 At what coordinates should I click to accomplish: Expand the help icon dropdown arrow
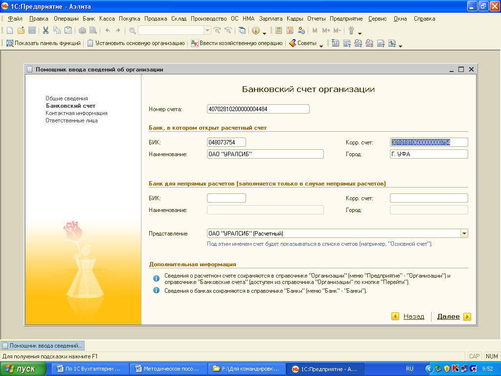(264, 33)
